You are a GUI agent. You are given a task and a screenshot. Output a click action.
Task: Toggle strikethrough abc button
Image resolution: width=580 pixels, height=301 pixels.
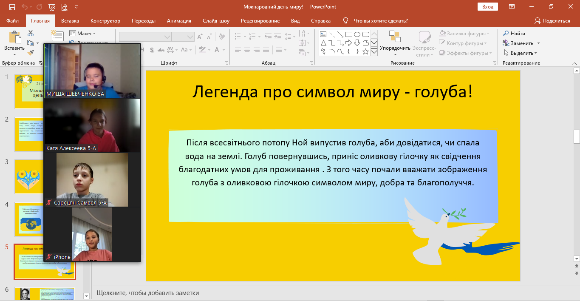pos(161,50)
